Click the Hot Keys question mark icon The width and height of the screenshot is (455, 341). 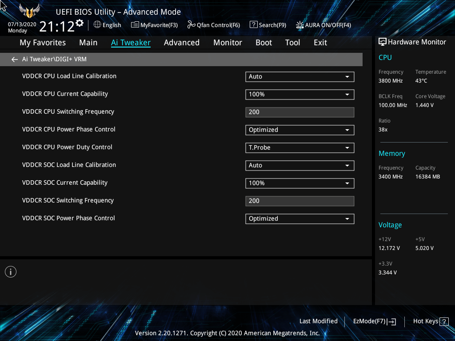[x=444, y=321]
